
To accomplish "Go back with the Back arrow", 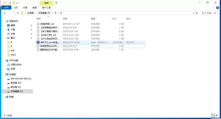I will click(4, 13).
